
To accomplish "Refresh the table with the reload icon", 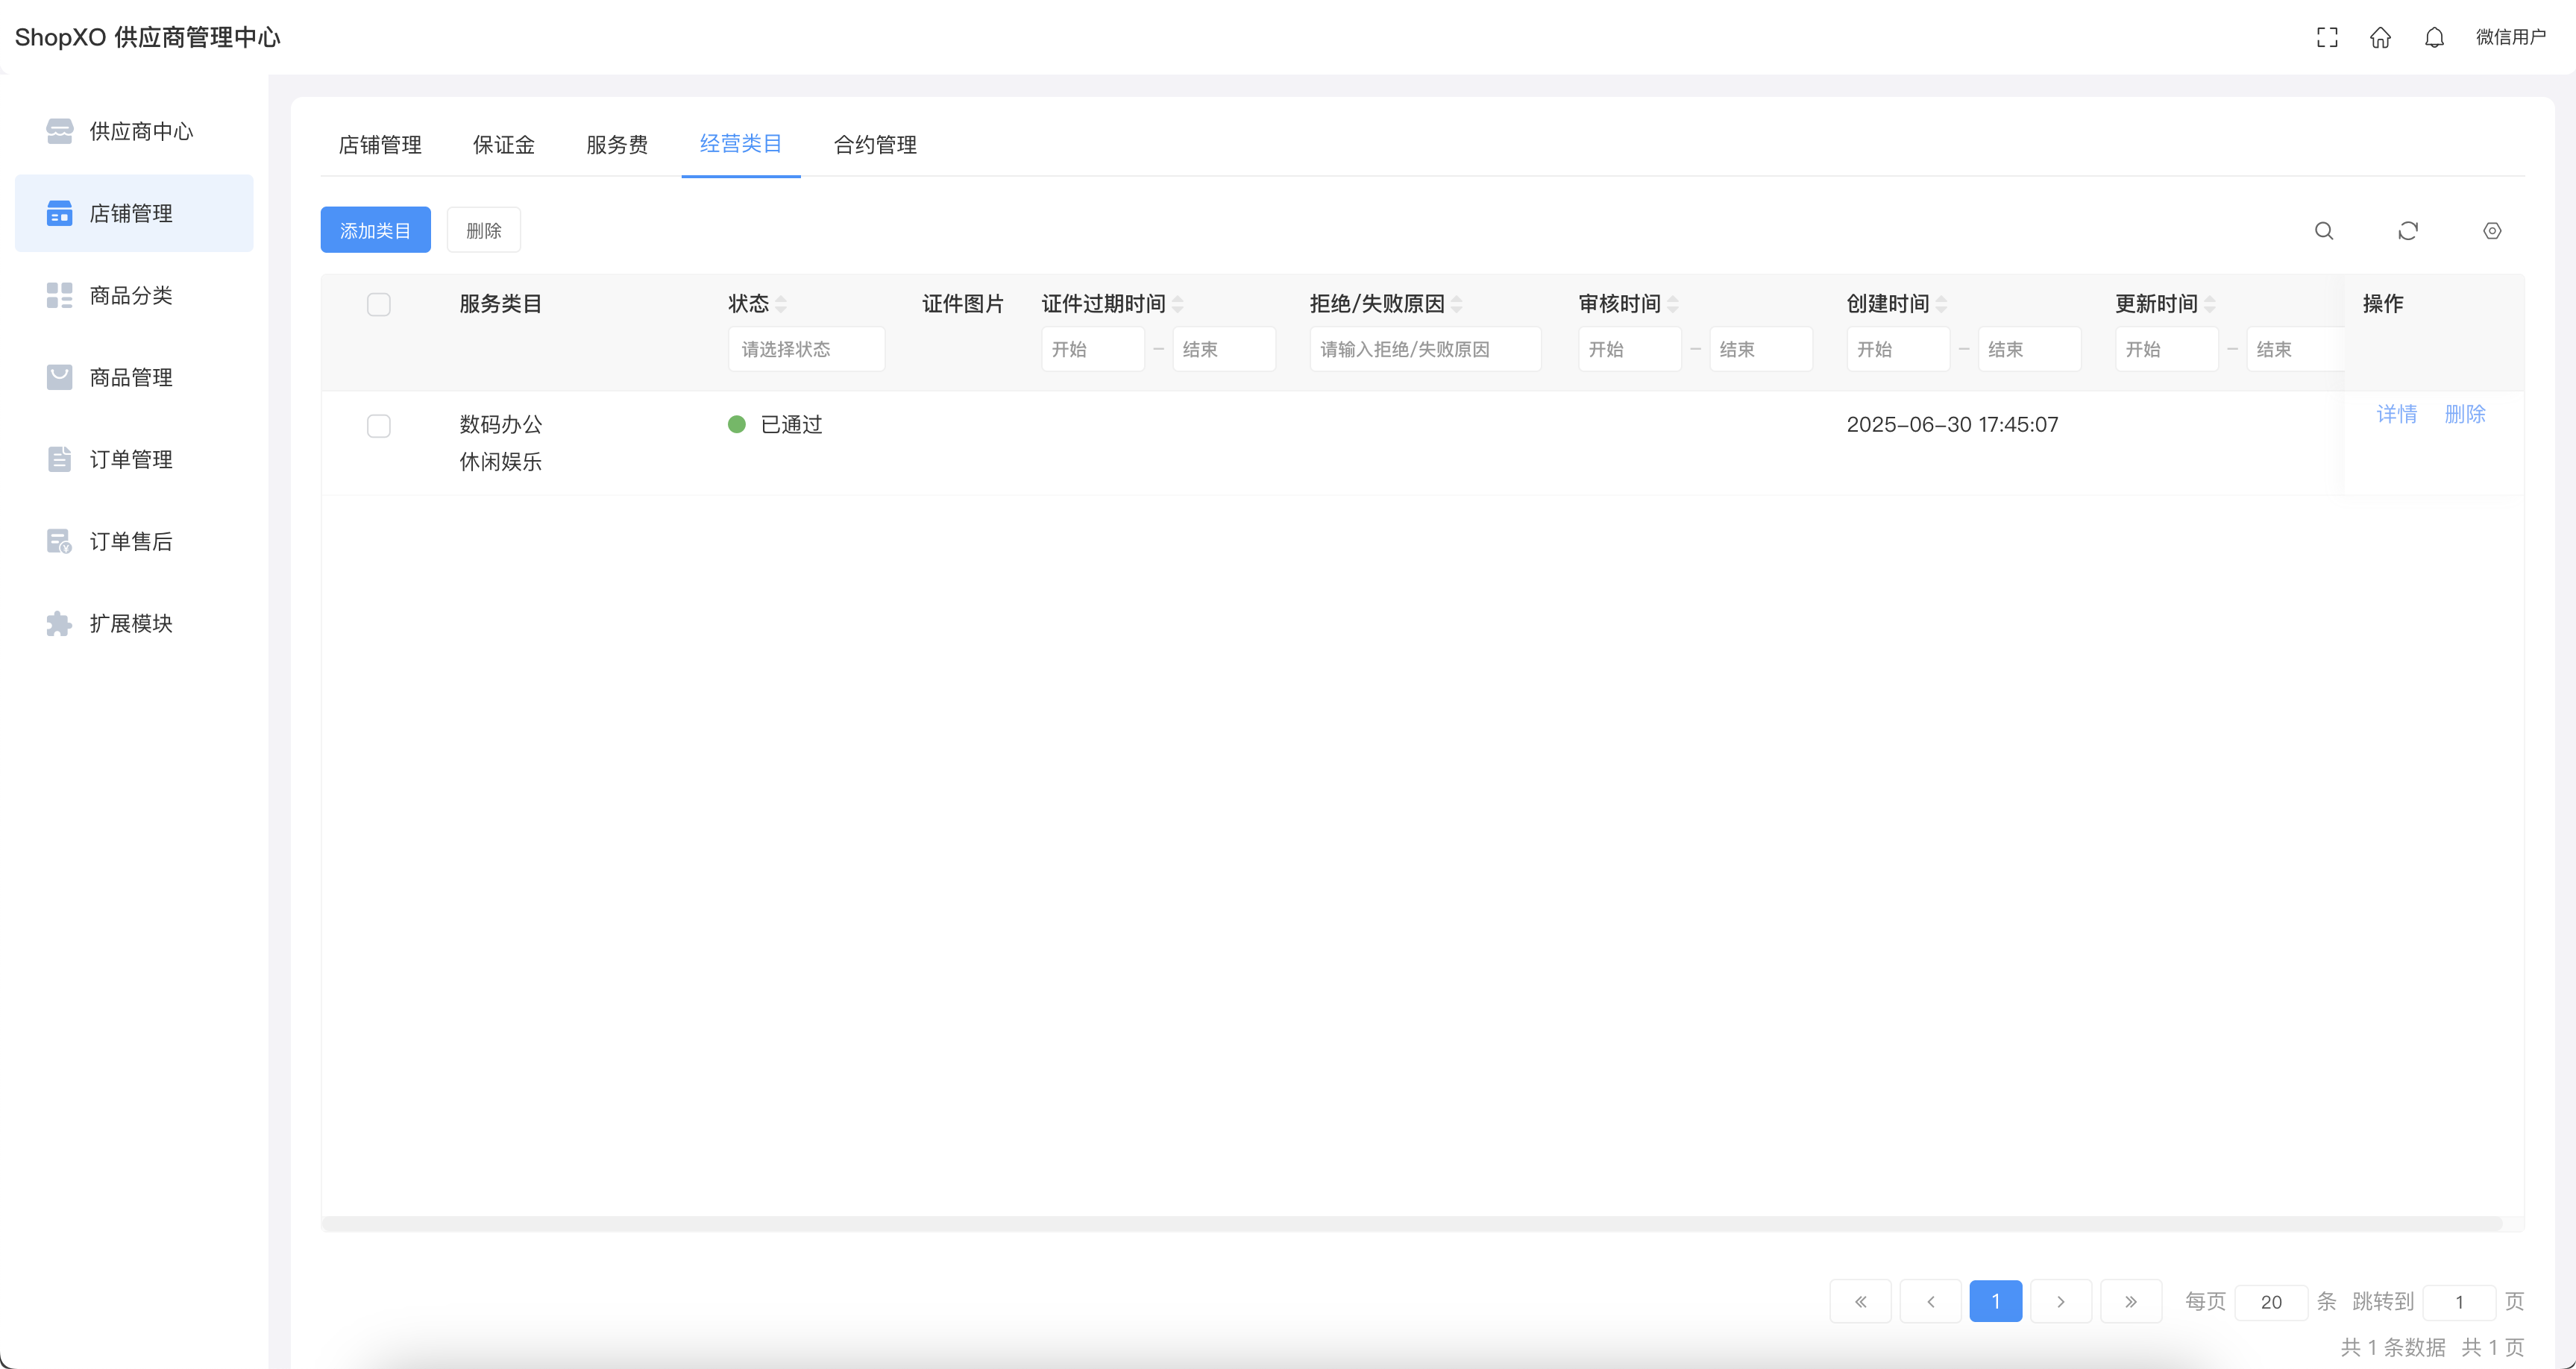I will (2408, 231).
